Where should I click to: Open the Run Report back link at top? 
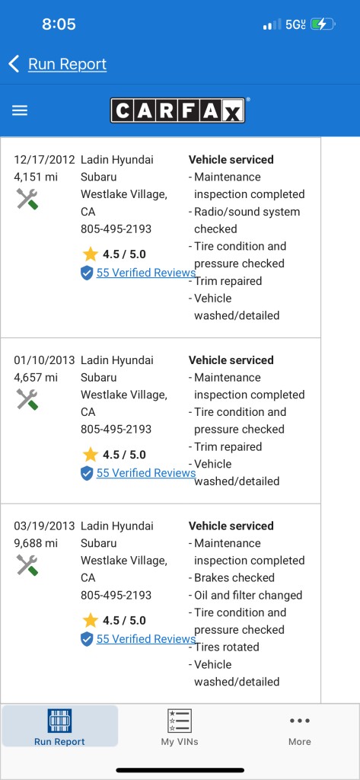[67, 64]
